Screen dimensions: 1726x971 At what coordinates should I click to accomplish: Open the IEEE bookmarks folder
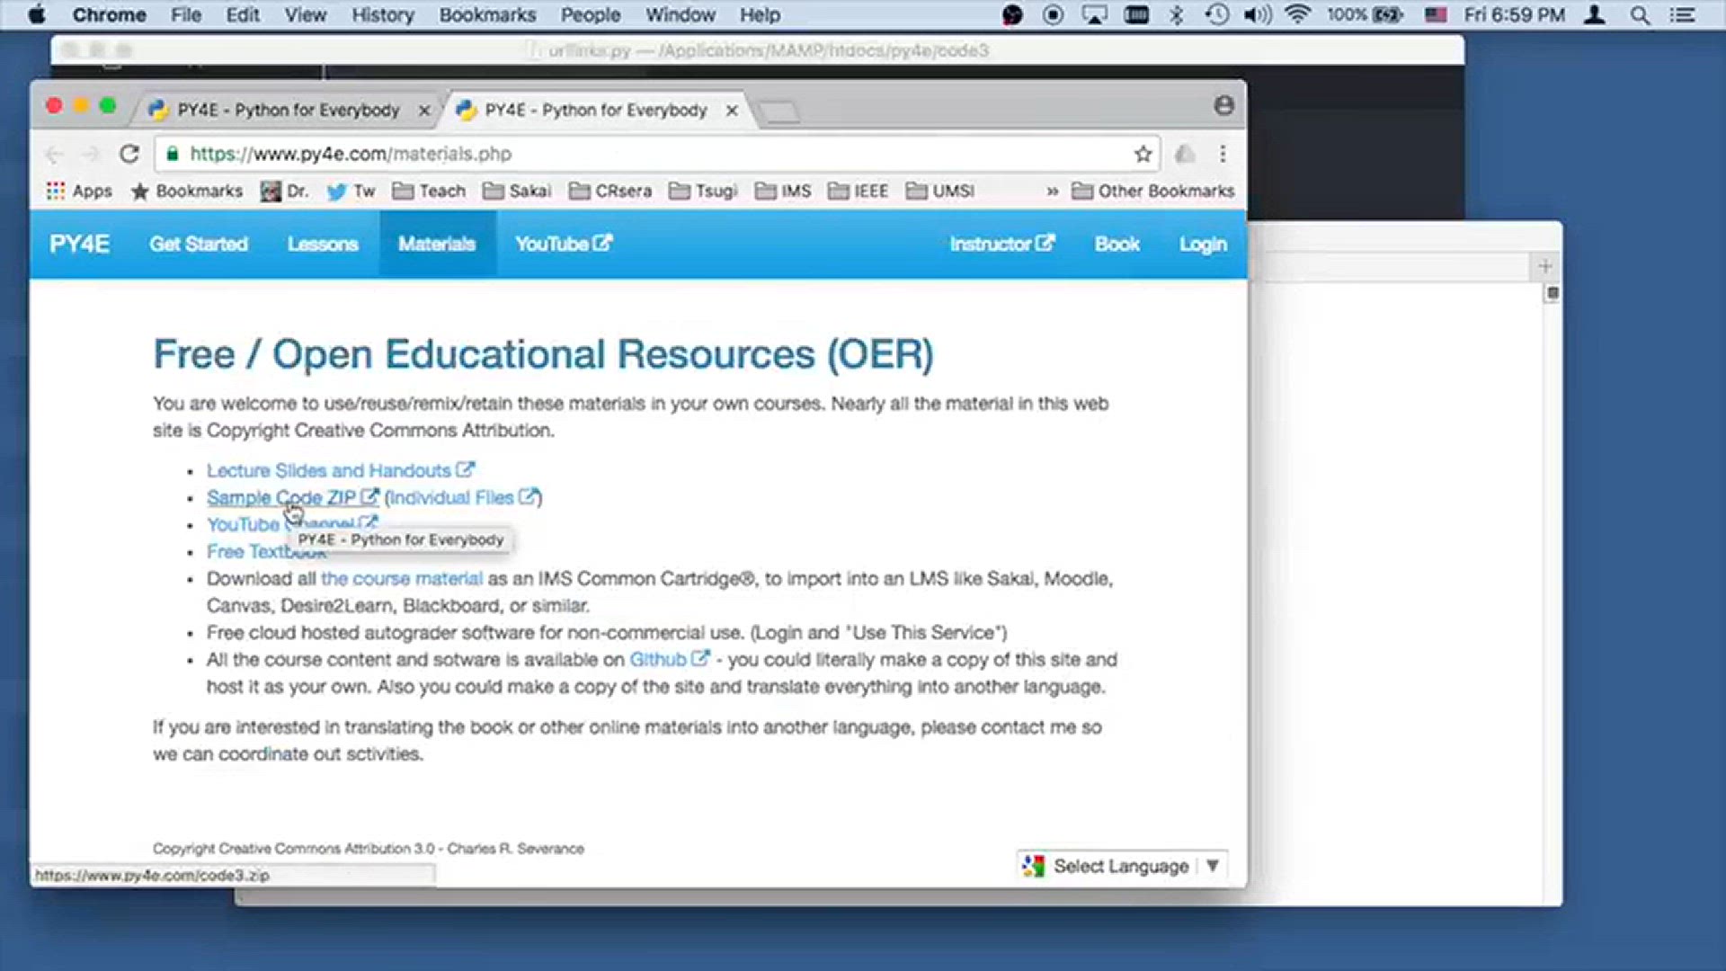pos(858,191)
